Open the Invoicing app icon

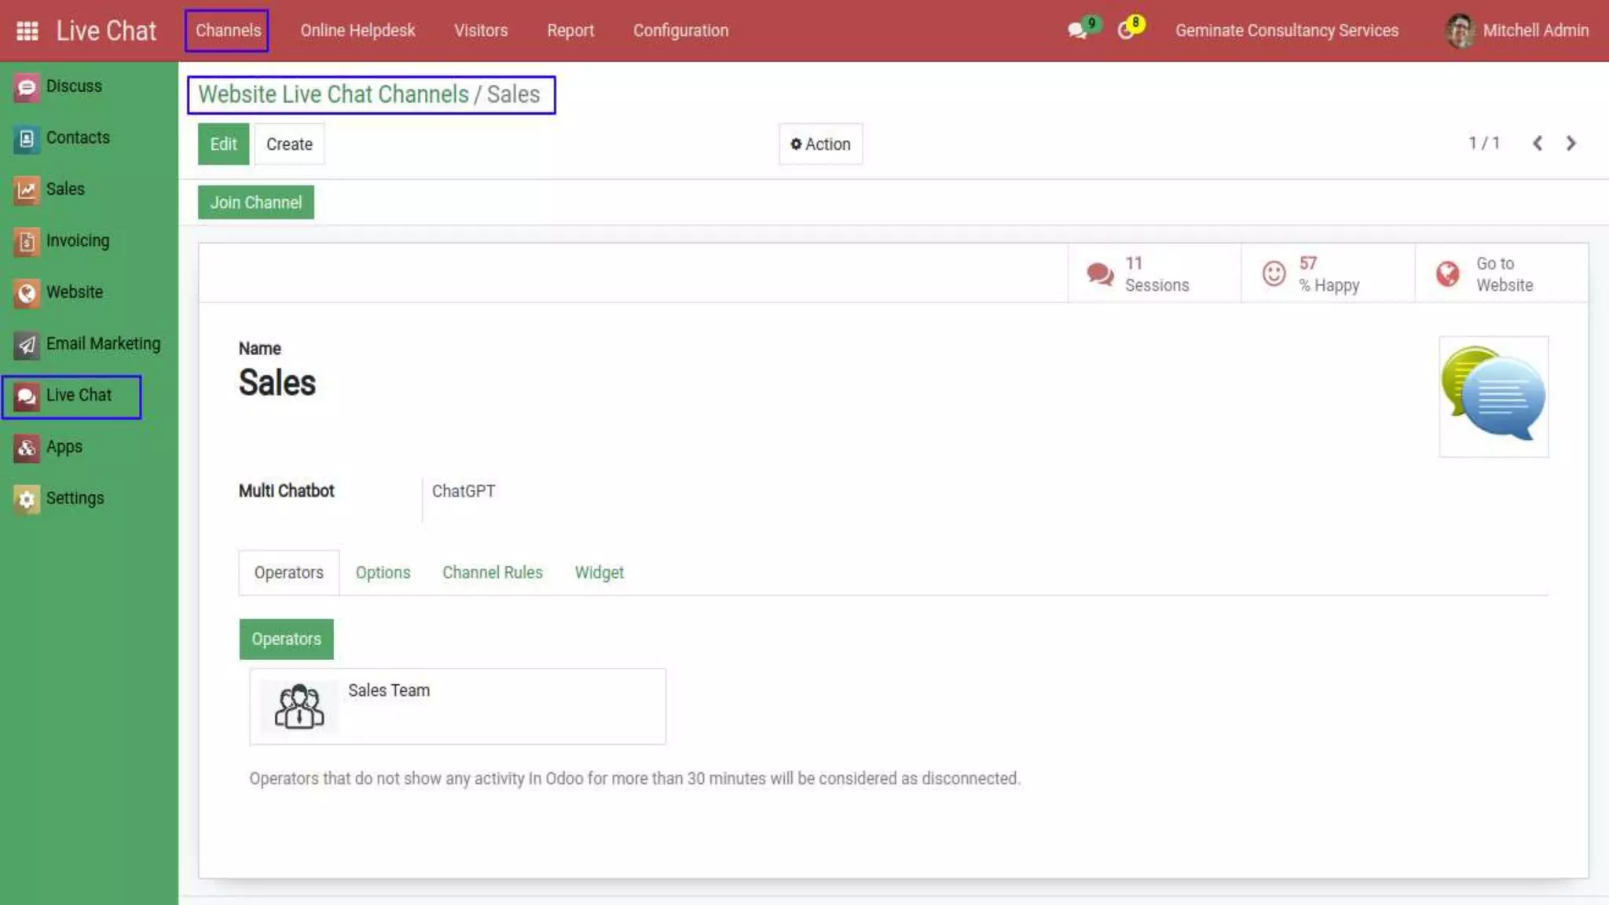[27, 241]
